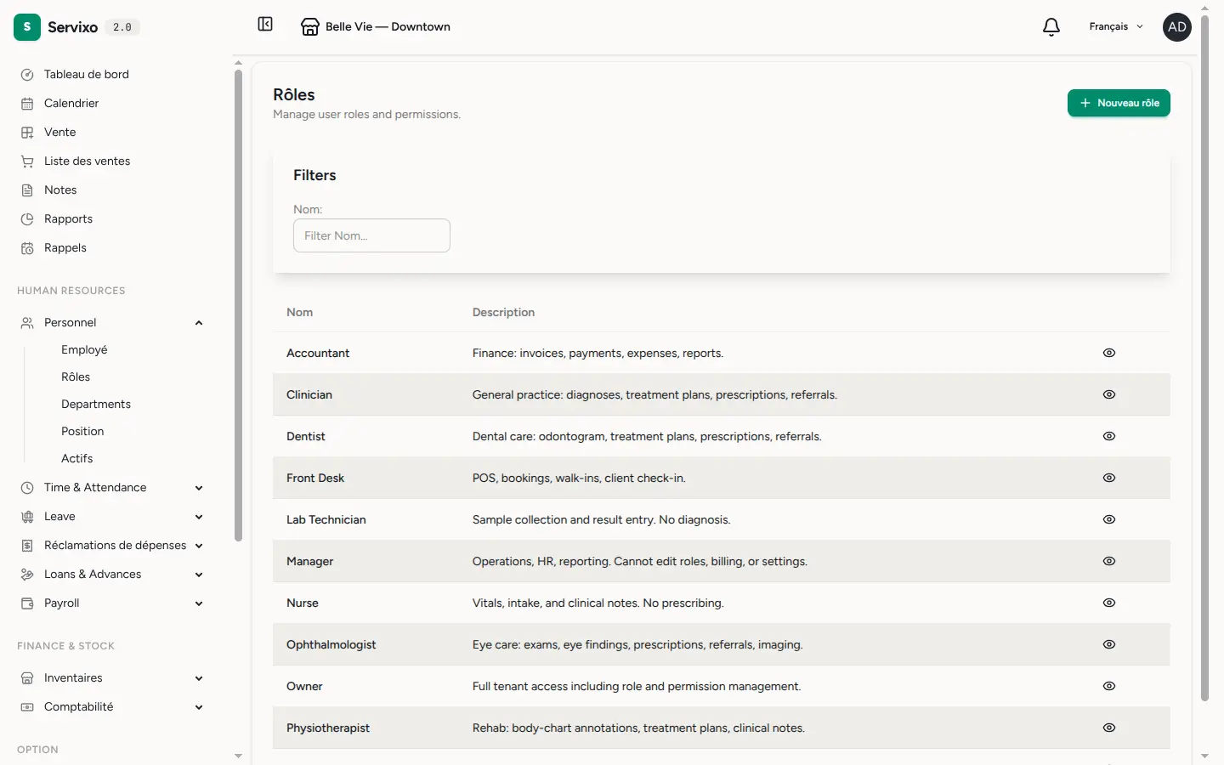1224x765 pixels.
Task: Create a role with Nouveau rôle button
Action: (1119, 103)
